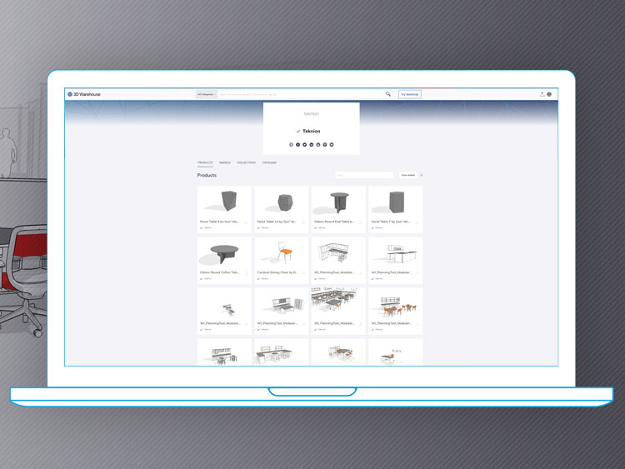Open the Facet Table 14 thumbnail
Image resolution: width=625 pixels, height=469 pixels.
pos(282,202)
